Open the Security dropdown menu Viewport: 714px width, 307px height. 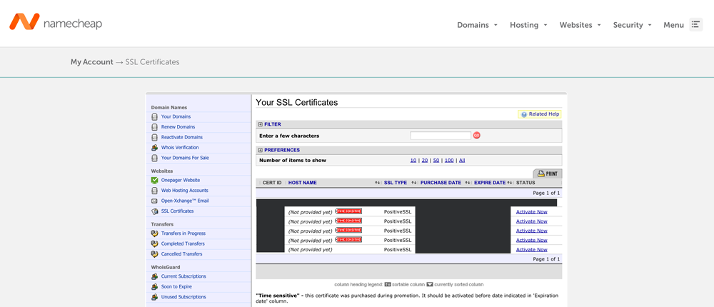632,25
